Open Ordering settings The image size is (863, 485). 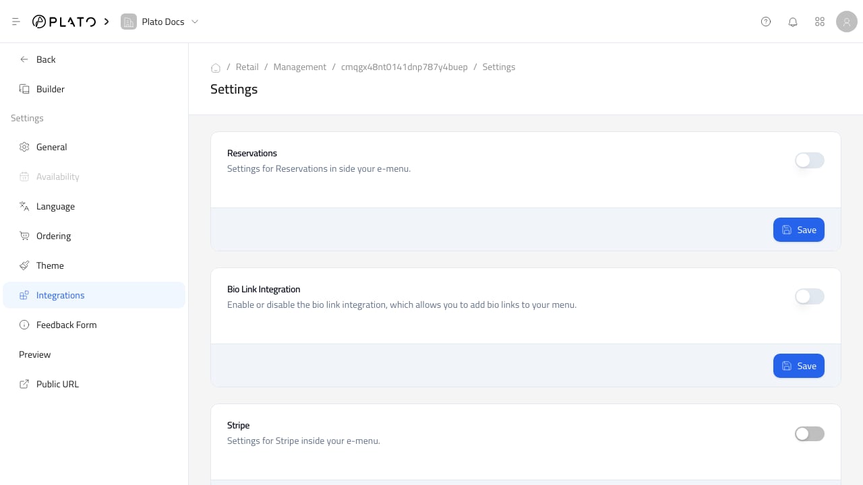94,236
